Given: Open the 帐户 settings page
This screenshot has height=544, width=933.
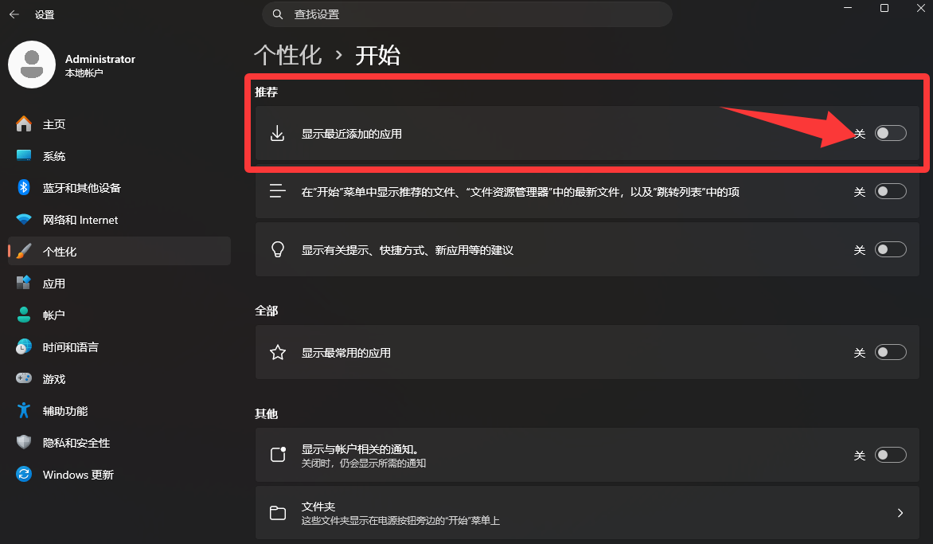Looking at the screenshot, I should (x=54, y=315).
